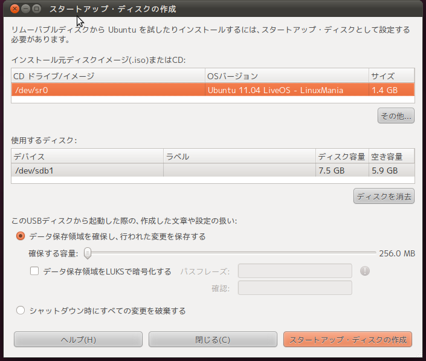This screenshot has height=361, width=426.
Task: Click the reserved capacity slider handle
Action: [87, 253]
